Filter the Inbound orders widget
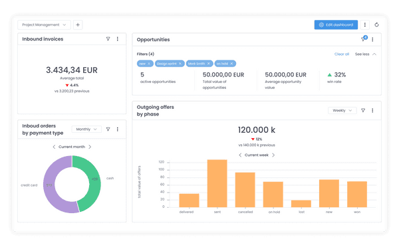Viewport: 399px width, 249px height. point(108,129)
